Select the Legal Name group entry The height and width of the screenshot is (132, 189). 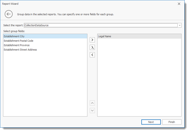coord(105,37)
